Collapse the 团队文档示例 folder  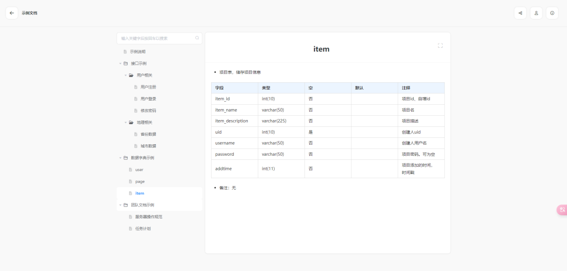click(x=120, y=205)
